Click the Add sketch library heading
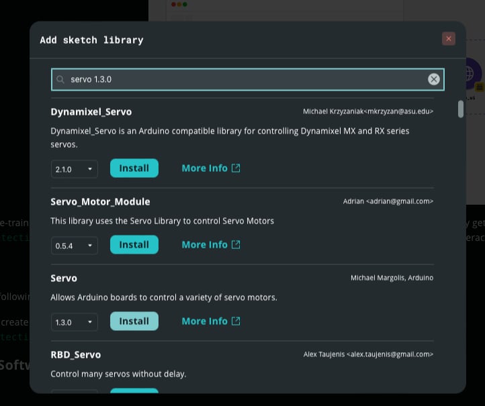This screenshot has height=406, width=485. tap(91, 40)
